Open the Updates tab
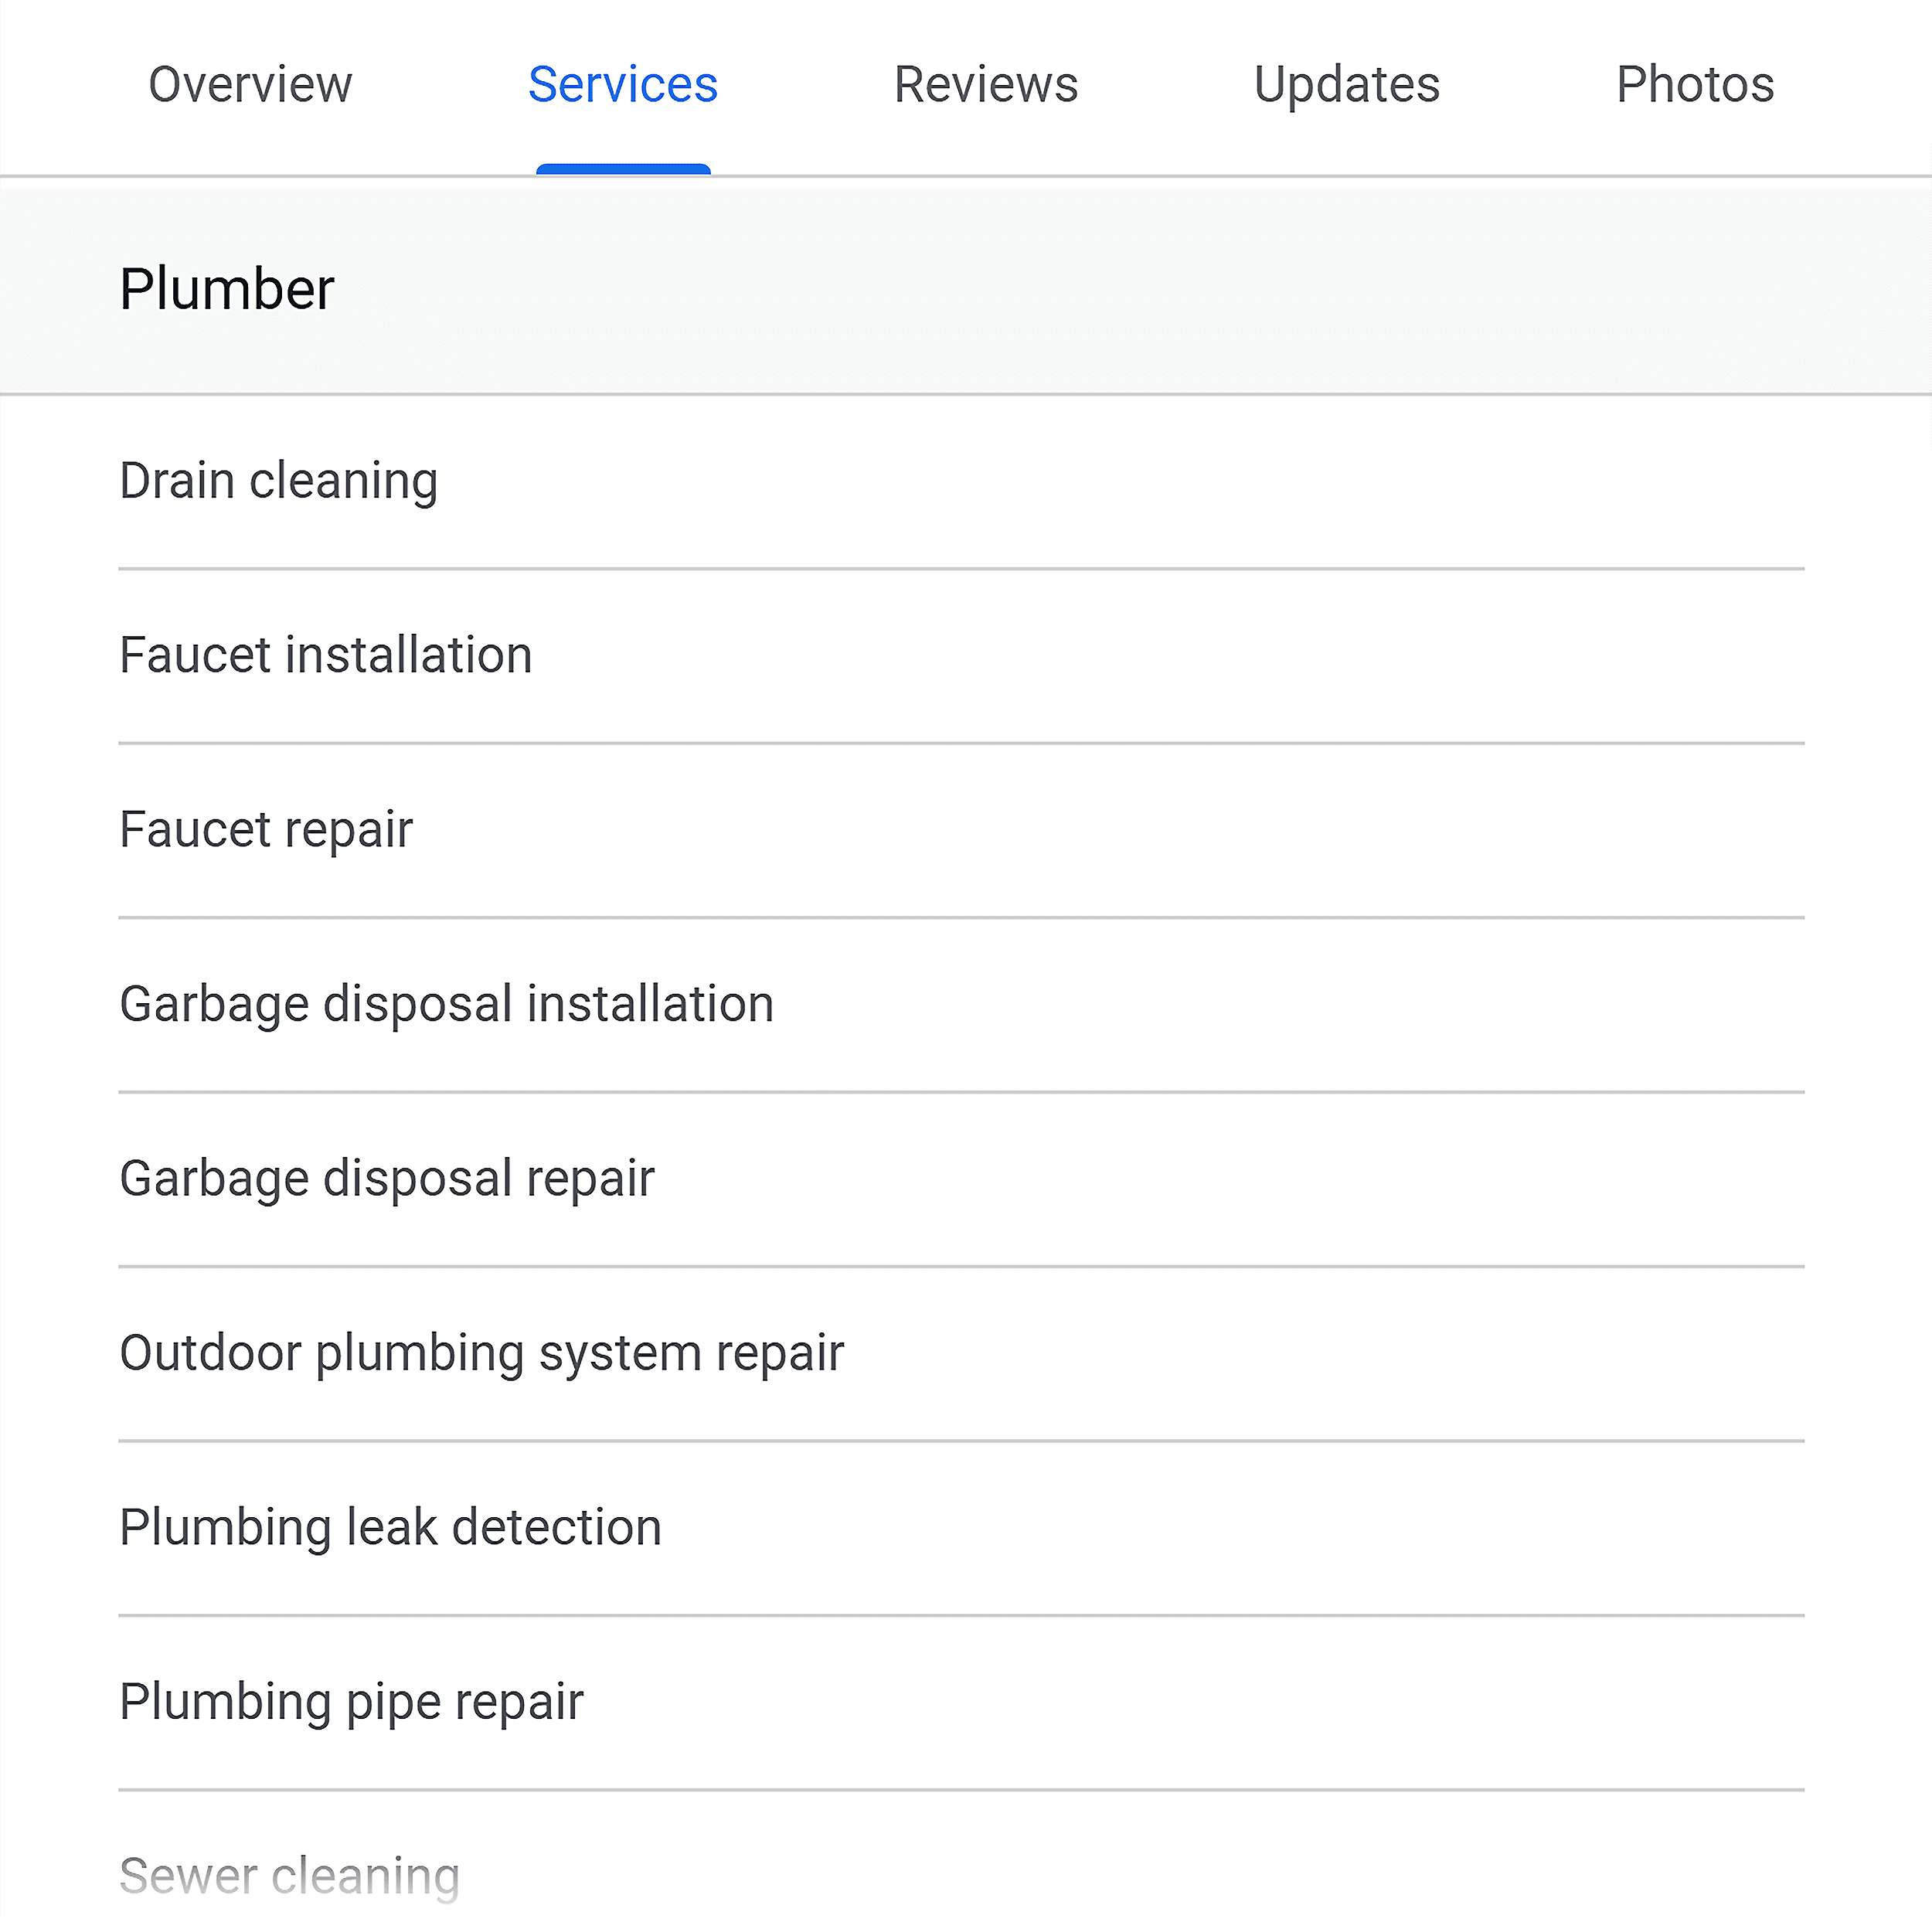The height and width of the screenshot is (1919, 1932). pos(1347,85)
